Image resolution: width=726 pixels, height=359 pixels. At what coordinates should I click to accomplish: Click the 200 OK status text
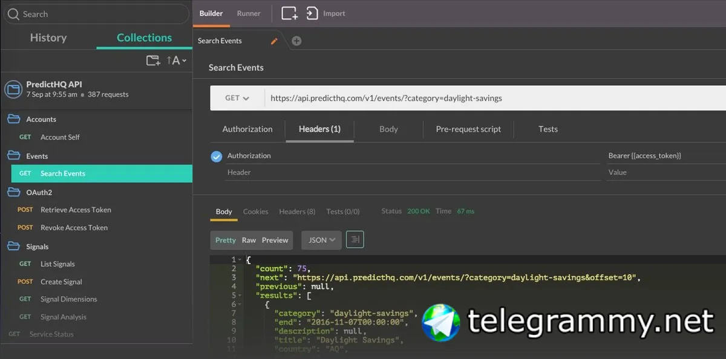(419, 212)
